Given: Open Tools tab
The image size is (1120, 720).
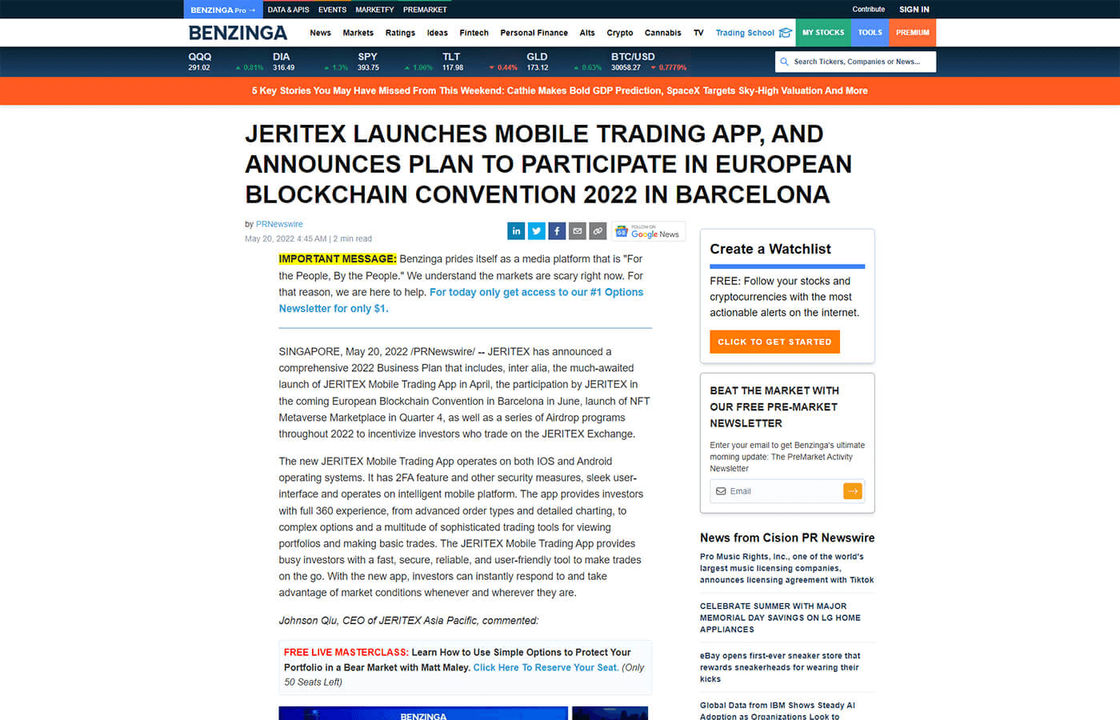Looking at the screenshot, I should coord(870,33).
